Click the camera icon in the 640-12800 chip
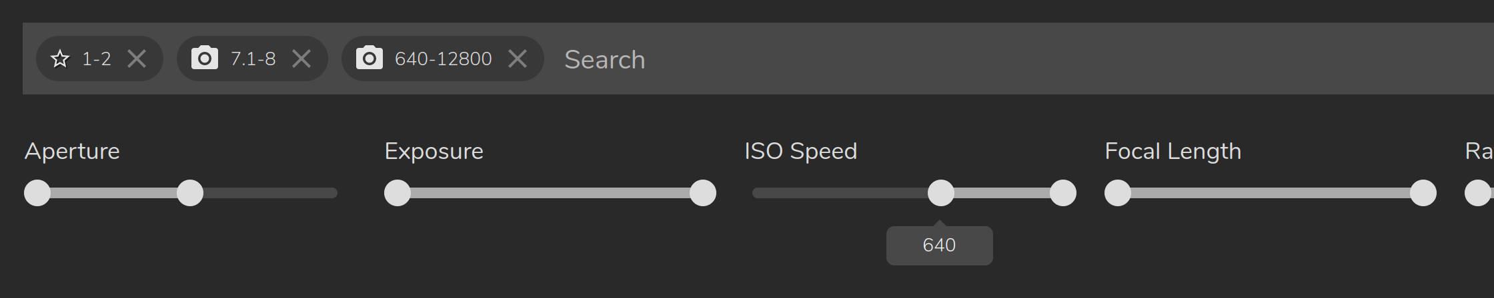This screenshot has height=298, width=1494. click(369, 59)
